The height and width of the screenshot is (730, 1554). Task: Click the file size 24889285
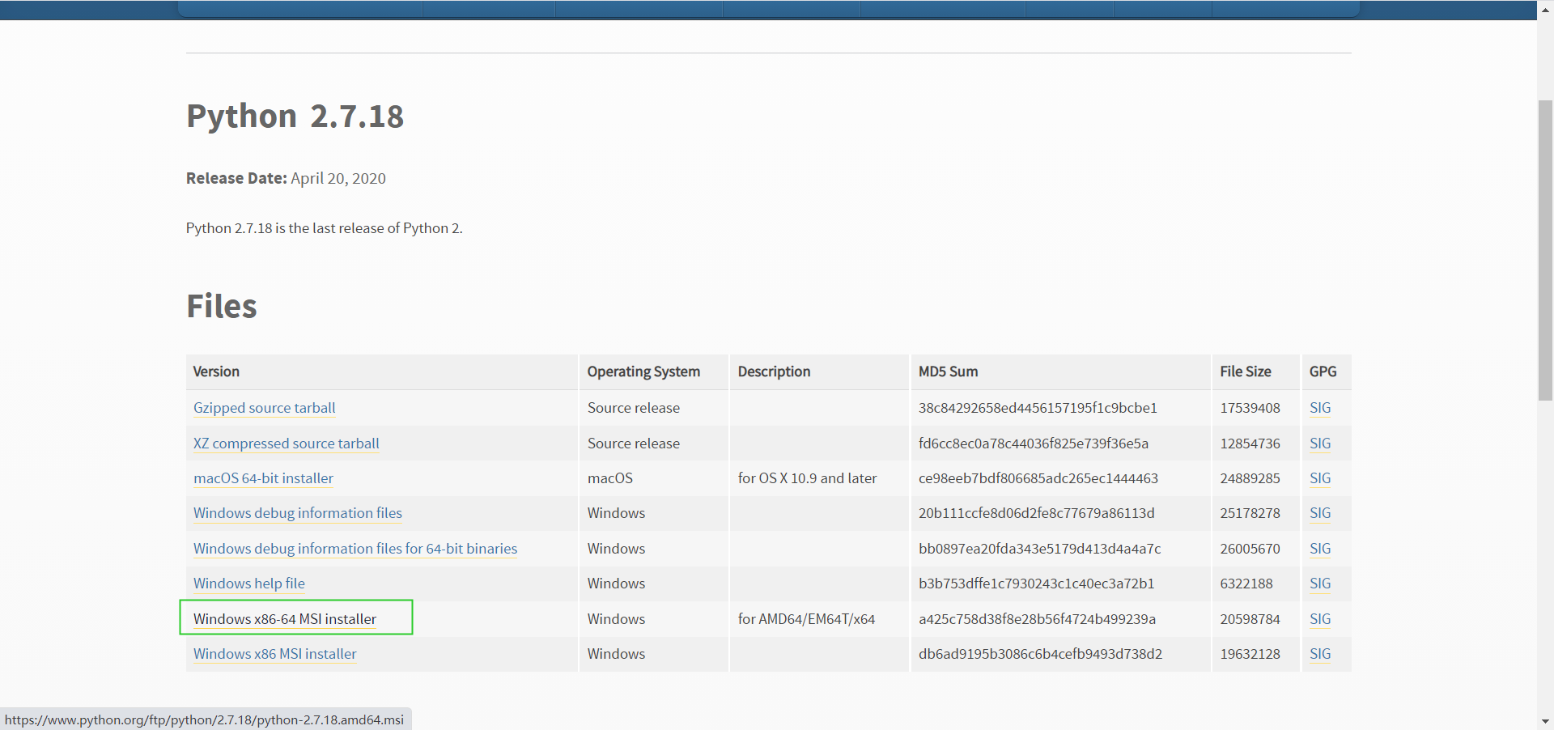pyautogui.click(x=1250, y=478)
